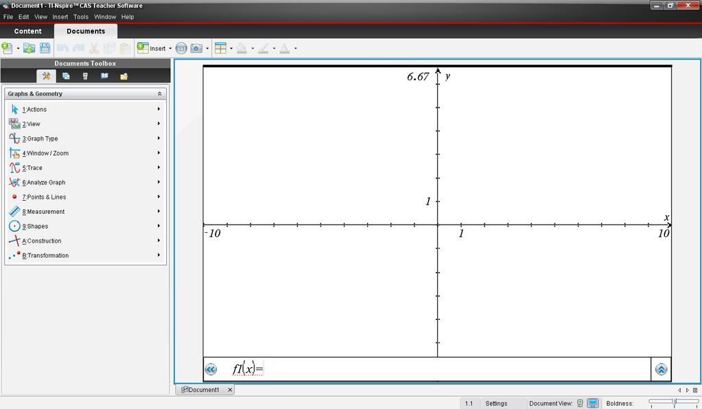Click the var variables icon
Screen dimensions: 702x409
[x=181, y=48]
